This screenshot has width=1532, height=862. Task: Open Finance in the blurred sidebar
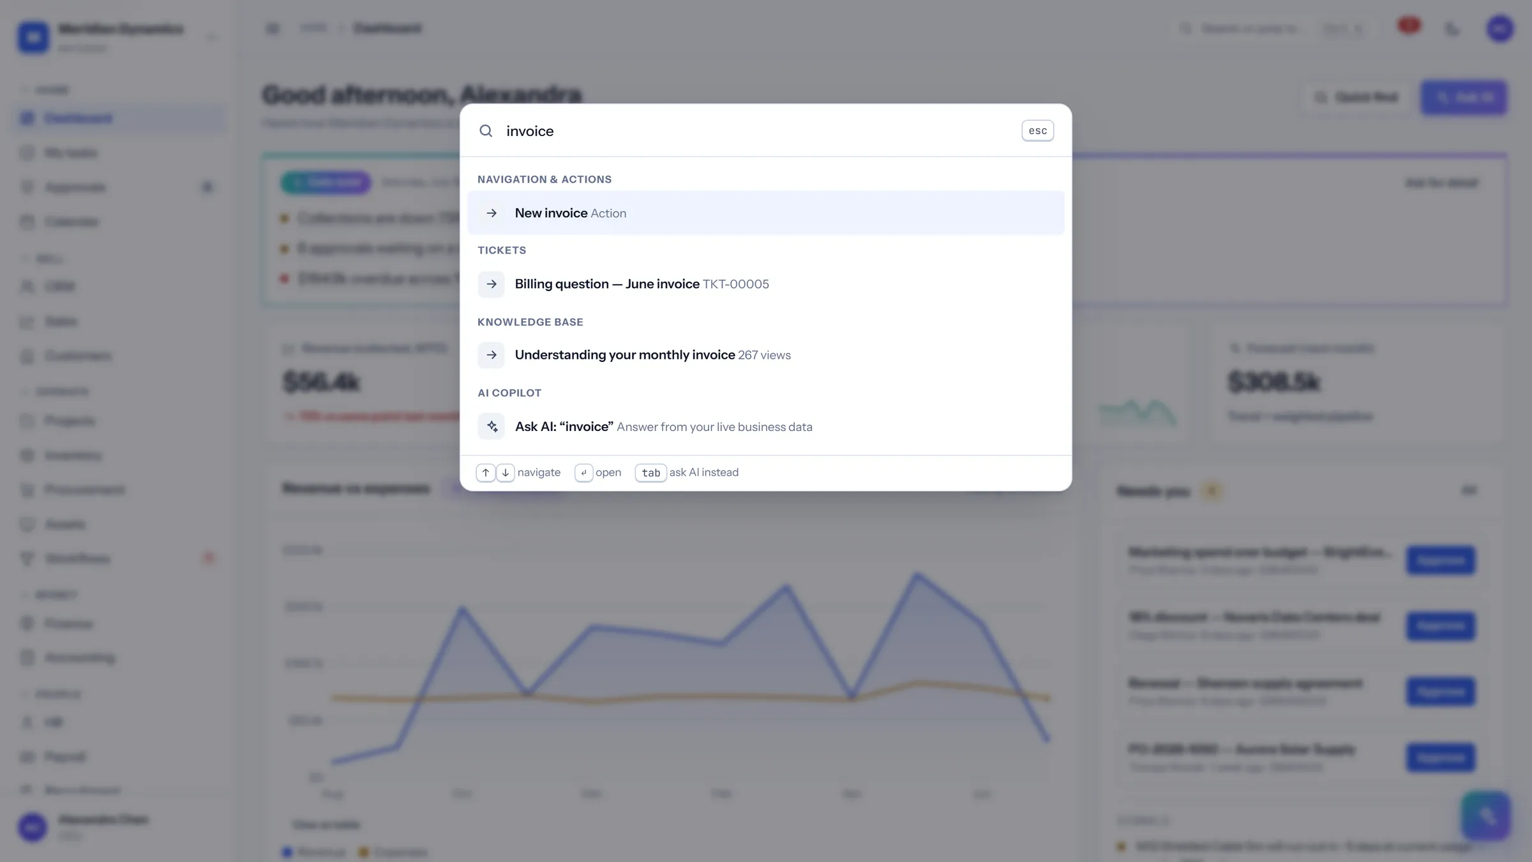pos(119,624)
